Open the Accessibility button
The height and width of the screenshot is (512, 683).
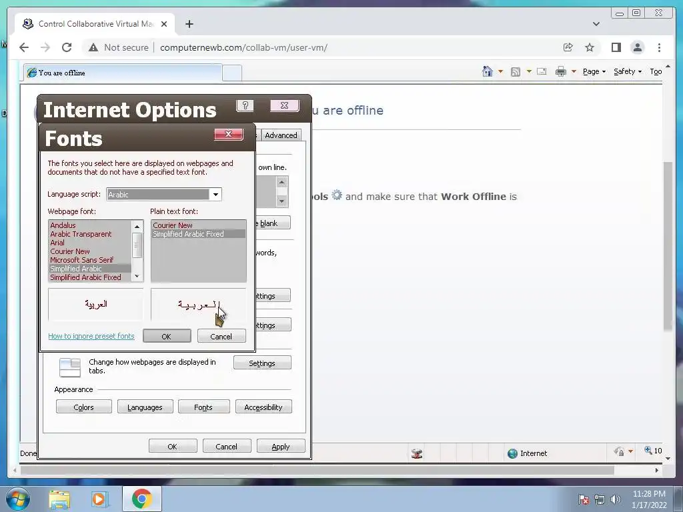click(x=263, y=407)
